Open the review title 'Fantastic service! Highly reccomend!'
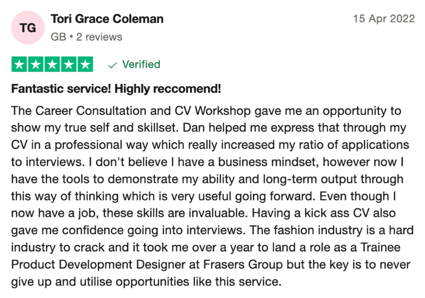 click(116, 89)
